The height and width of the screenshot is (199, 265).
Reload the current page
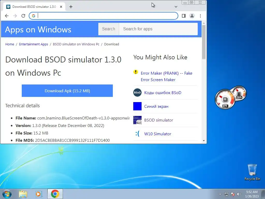tap(23, 16)
